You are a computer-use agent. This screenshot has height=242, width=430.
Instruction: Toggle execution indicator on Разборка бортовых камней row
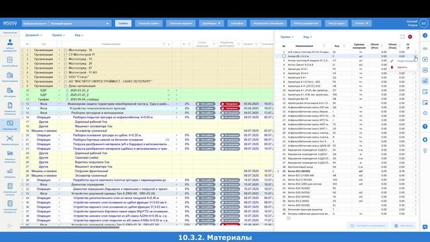click(230, 140)
